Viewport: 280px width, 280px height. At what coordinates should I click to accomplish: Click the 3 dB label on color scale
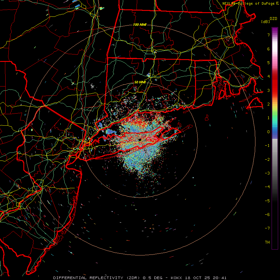pyautogui.click(x=268, y=91)
